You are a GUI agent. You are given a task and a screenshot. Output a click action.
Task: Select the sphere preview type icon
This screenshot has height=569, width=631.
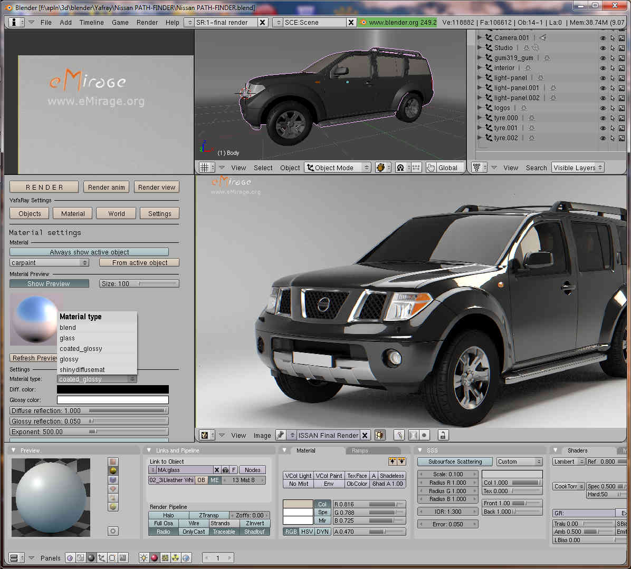tap(113, 470)
